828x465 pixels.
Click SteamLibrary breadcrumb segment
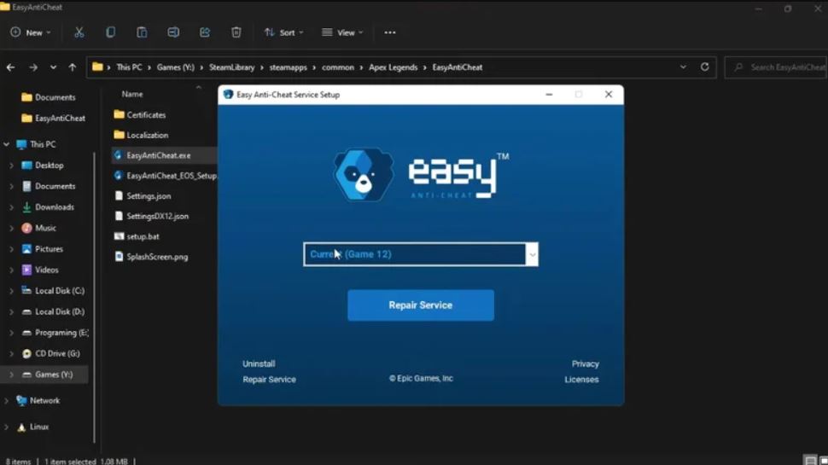(232, 67)
